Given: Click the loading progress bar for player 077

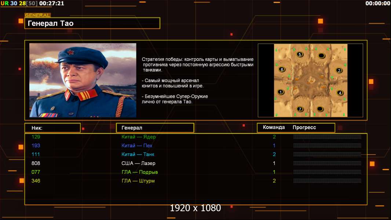Looking at the screenshot, I should click(327, 172).
